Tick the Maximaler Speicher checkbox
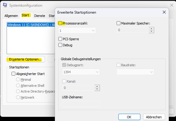The height and width of the screenshot is (121, 176). (118, 23)
